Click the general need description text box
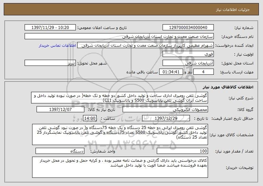The image size is (263, 186). click(x=120, y=98)
